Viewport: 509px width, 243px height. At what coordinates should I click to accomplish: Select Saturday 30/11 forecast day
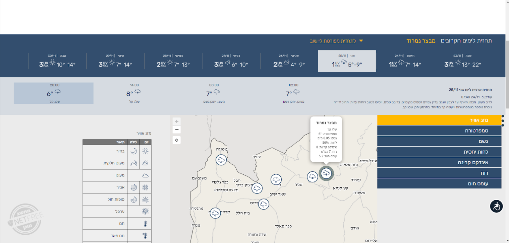57,61
